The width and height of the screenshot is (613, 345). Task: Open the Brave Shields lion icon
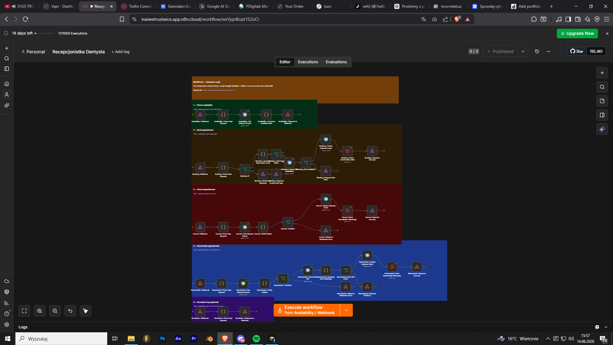pyautogui.click(x=457, y=19)
